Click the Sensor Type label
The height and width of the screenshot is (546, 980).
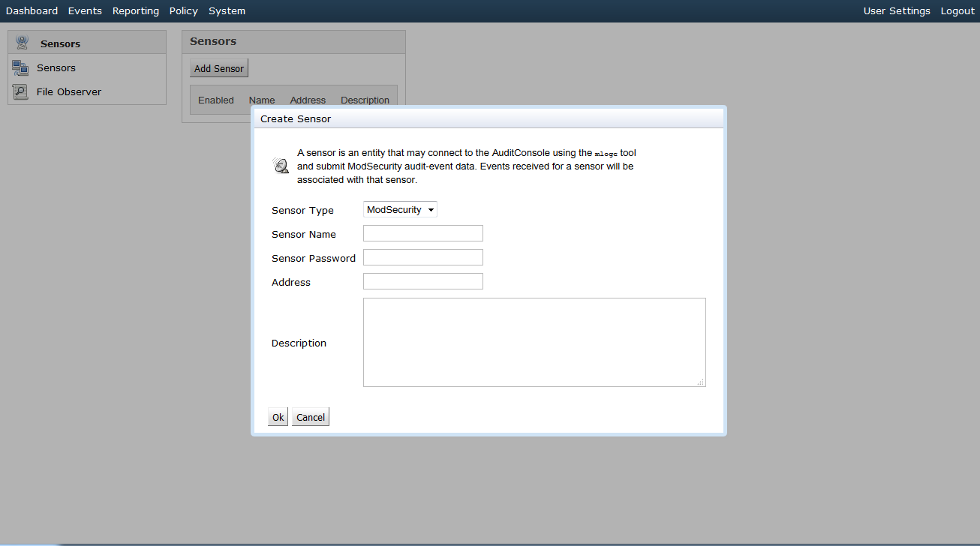pos(302,211)
